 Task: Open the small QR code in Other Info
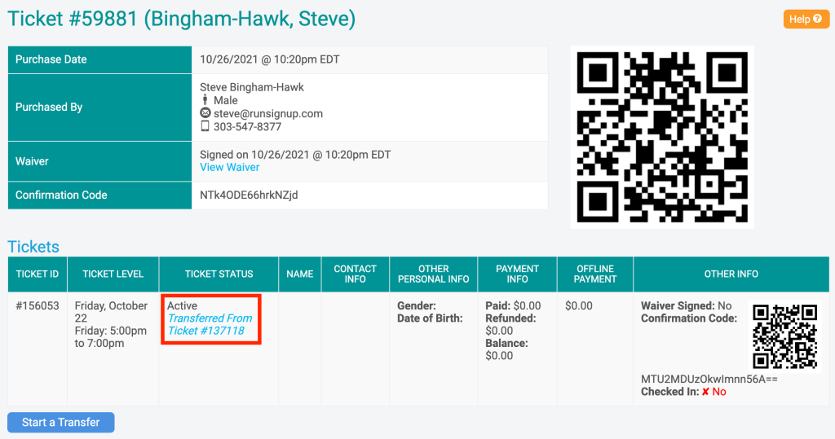[x=784, y=336]
